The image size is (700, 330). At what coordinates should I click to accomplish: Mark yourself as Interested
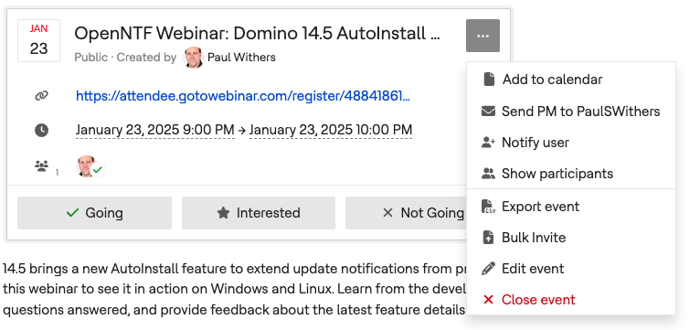259,213
